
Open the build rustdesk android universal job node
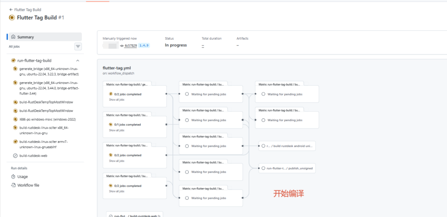(287, 146)
